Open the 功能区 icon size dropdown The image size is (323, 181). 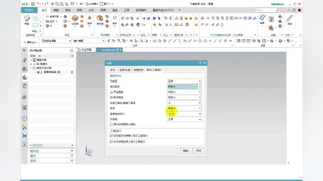tap(184, 81)
